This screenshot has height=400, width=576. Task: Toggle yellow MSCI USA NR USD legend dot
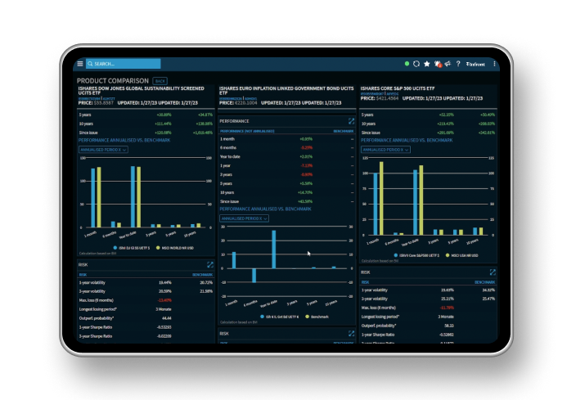(448, 255)
